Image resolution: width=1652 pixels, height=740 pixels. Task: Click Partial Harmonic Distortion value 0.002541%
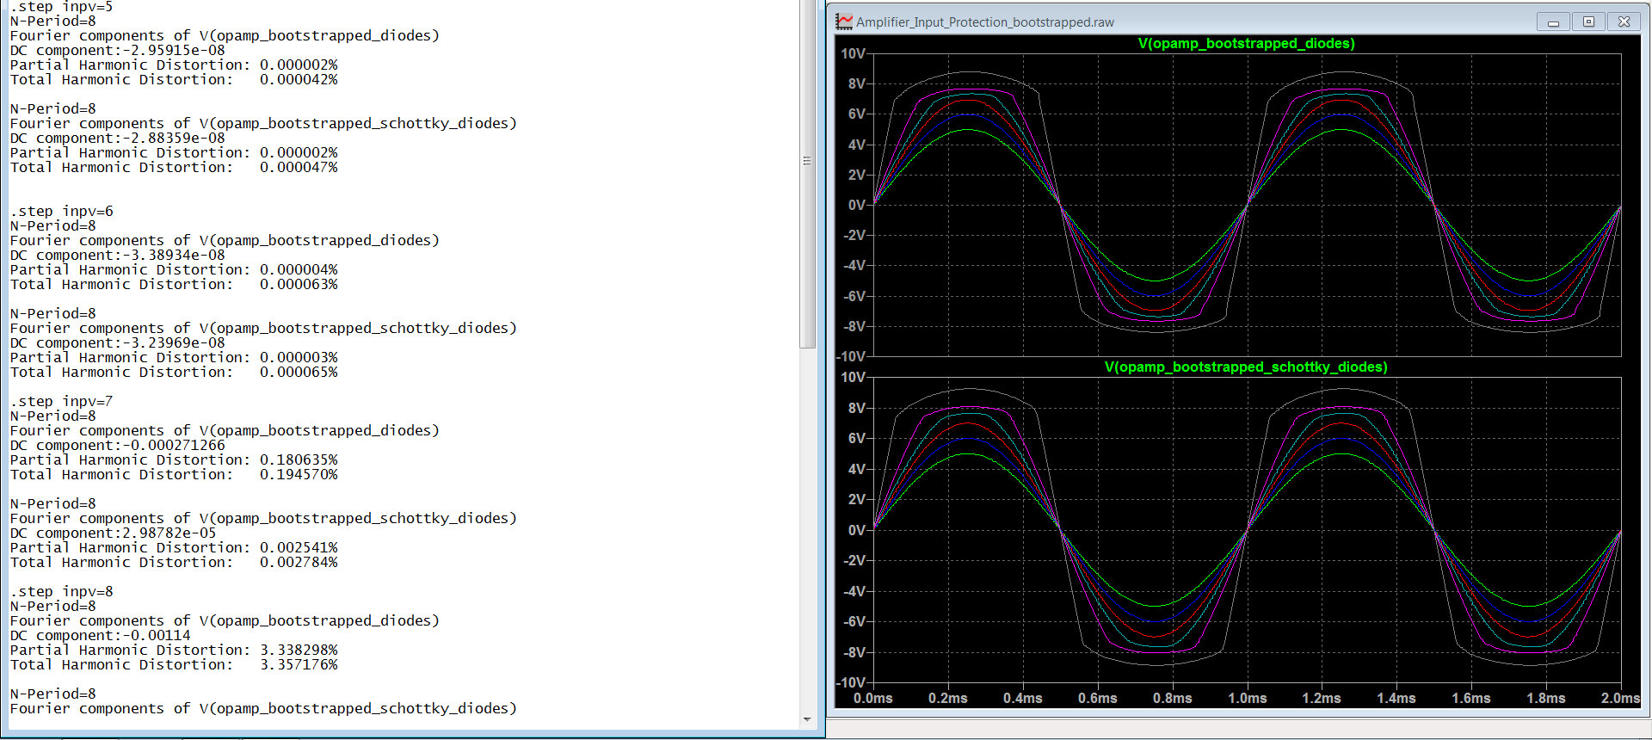coord(299,547)
